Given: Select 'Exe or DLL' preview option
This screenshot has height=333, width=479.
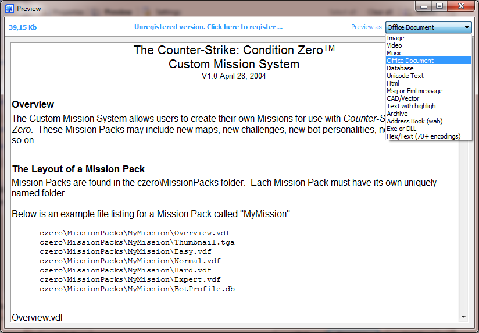Looking at the screenshot, I should click(401, 129).
